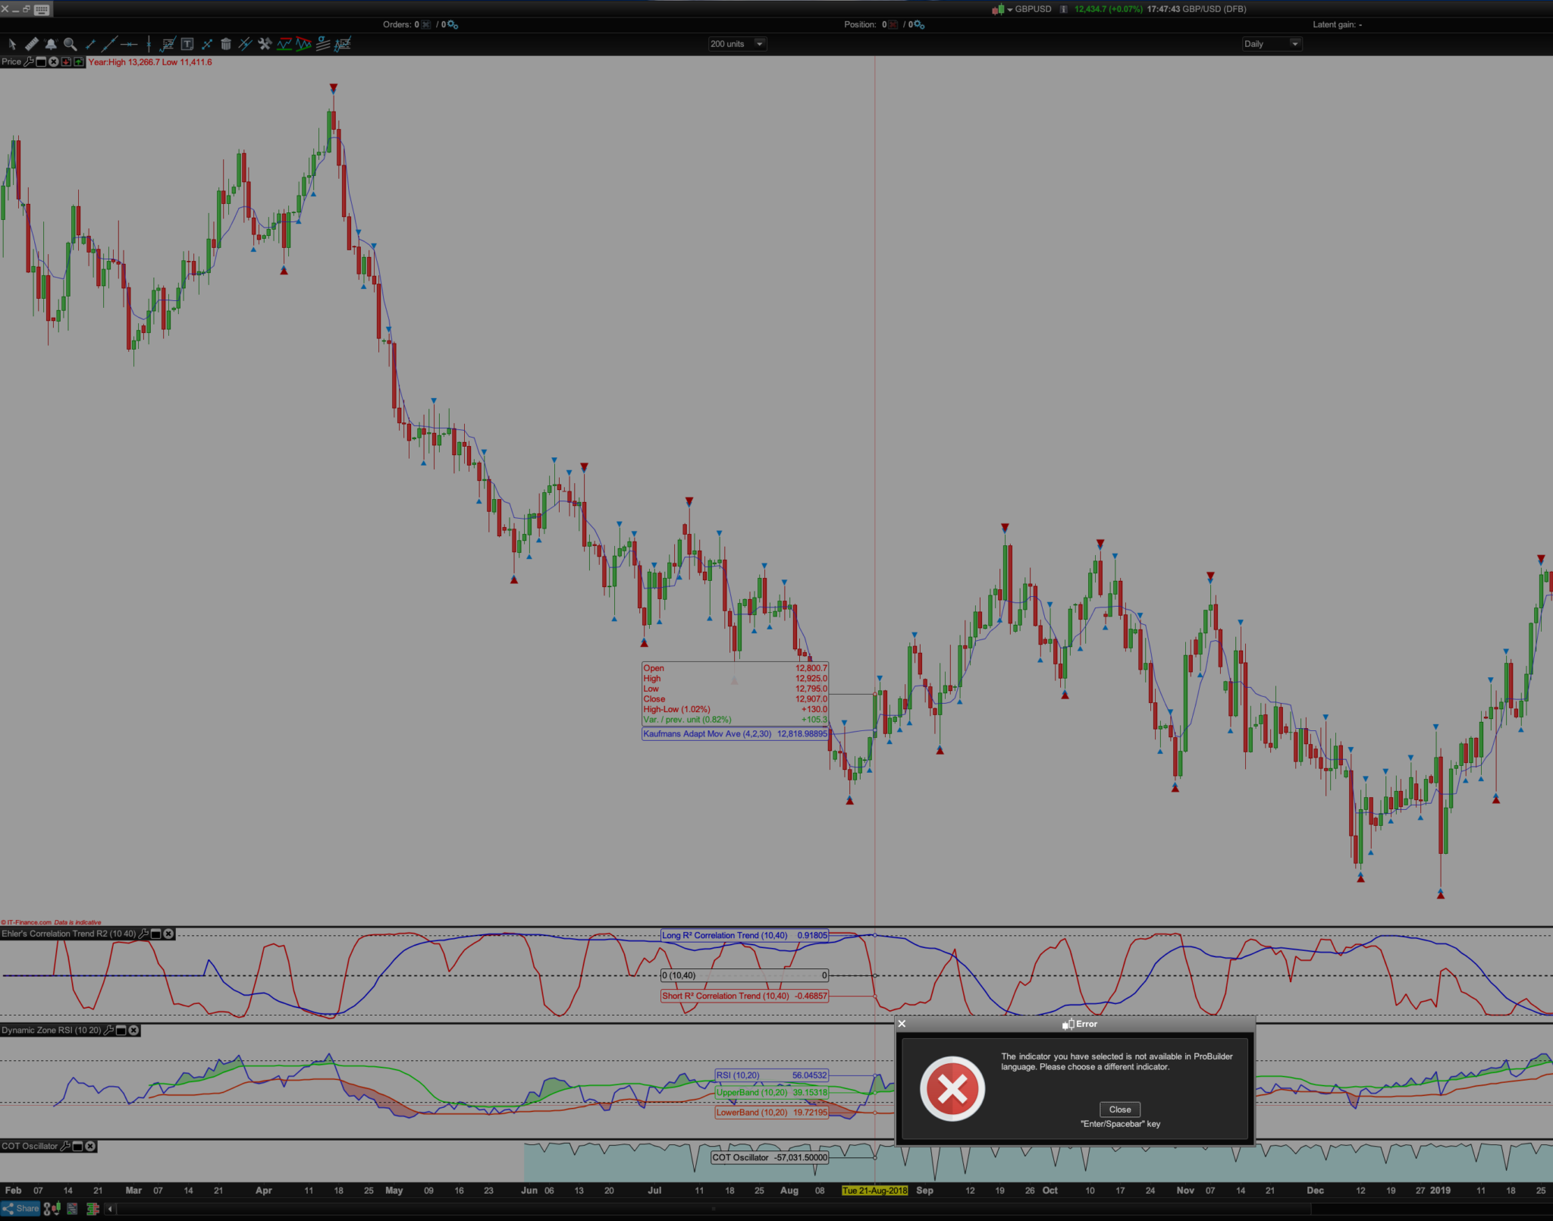Image resolution: width=1553 pixels, height=1221 pixels.
Task: Open Price panel wrench settings
Action: 29,62
